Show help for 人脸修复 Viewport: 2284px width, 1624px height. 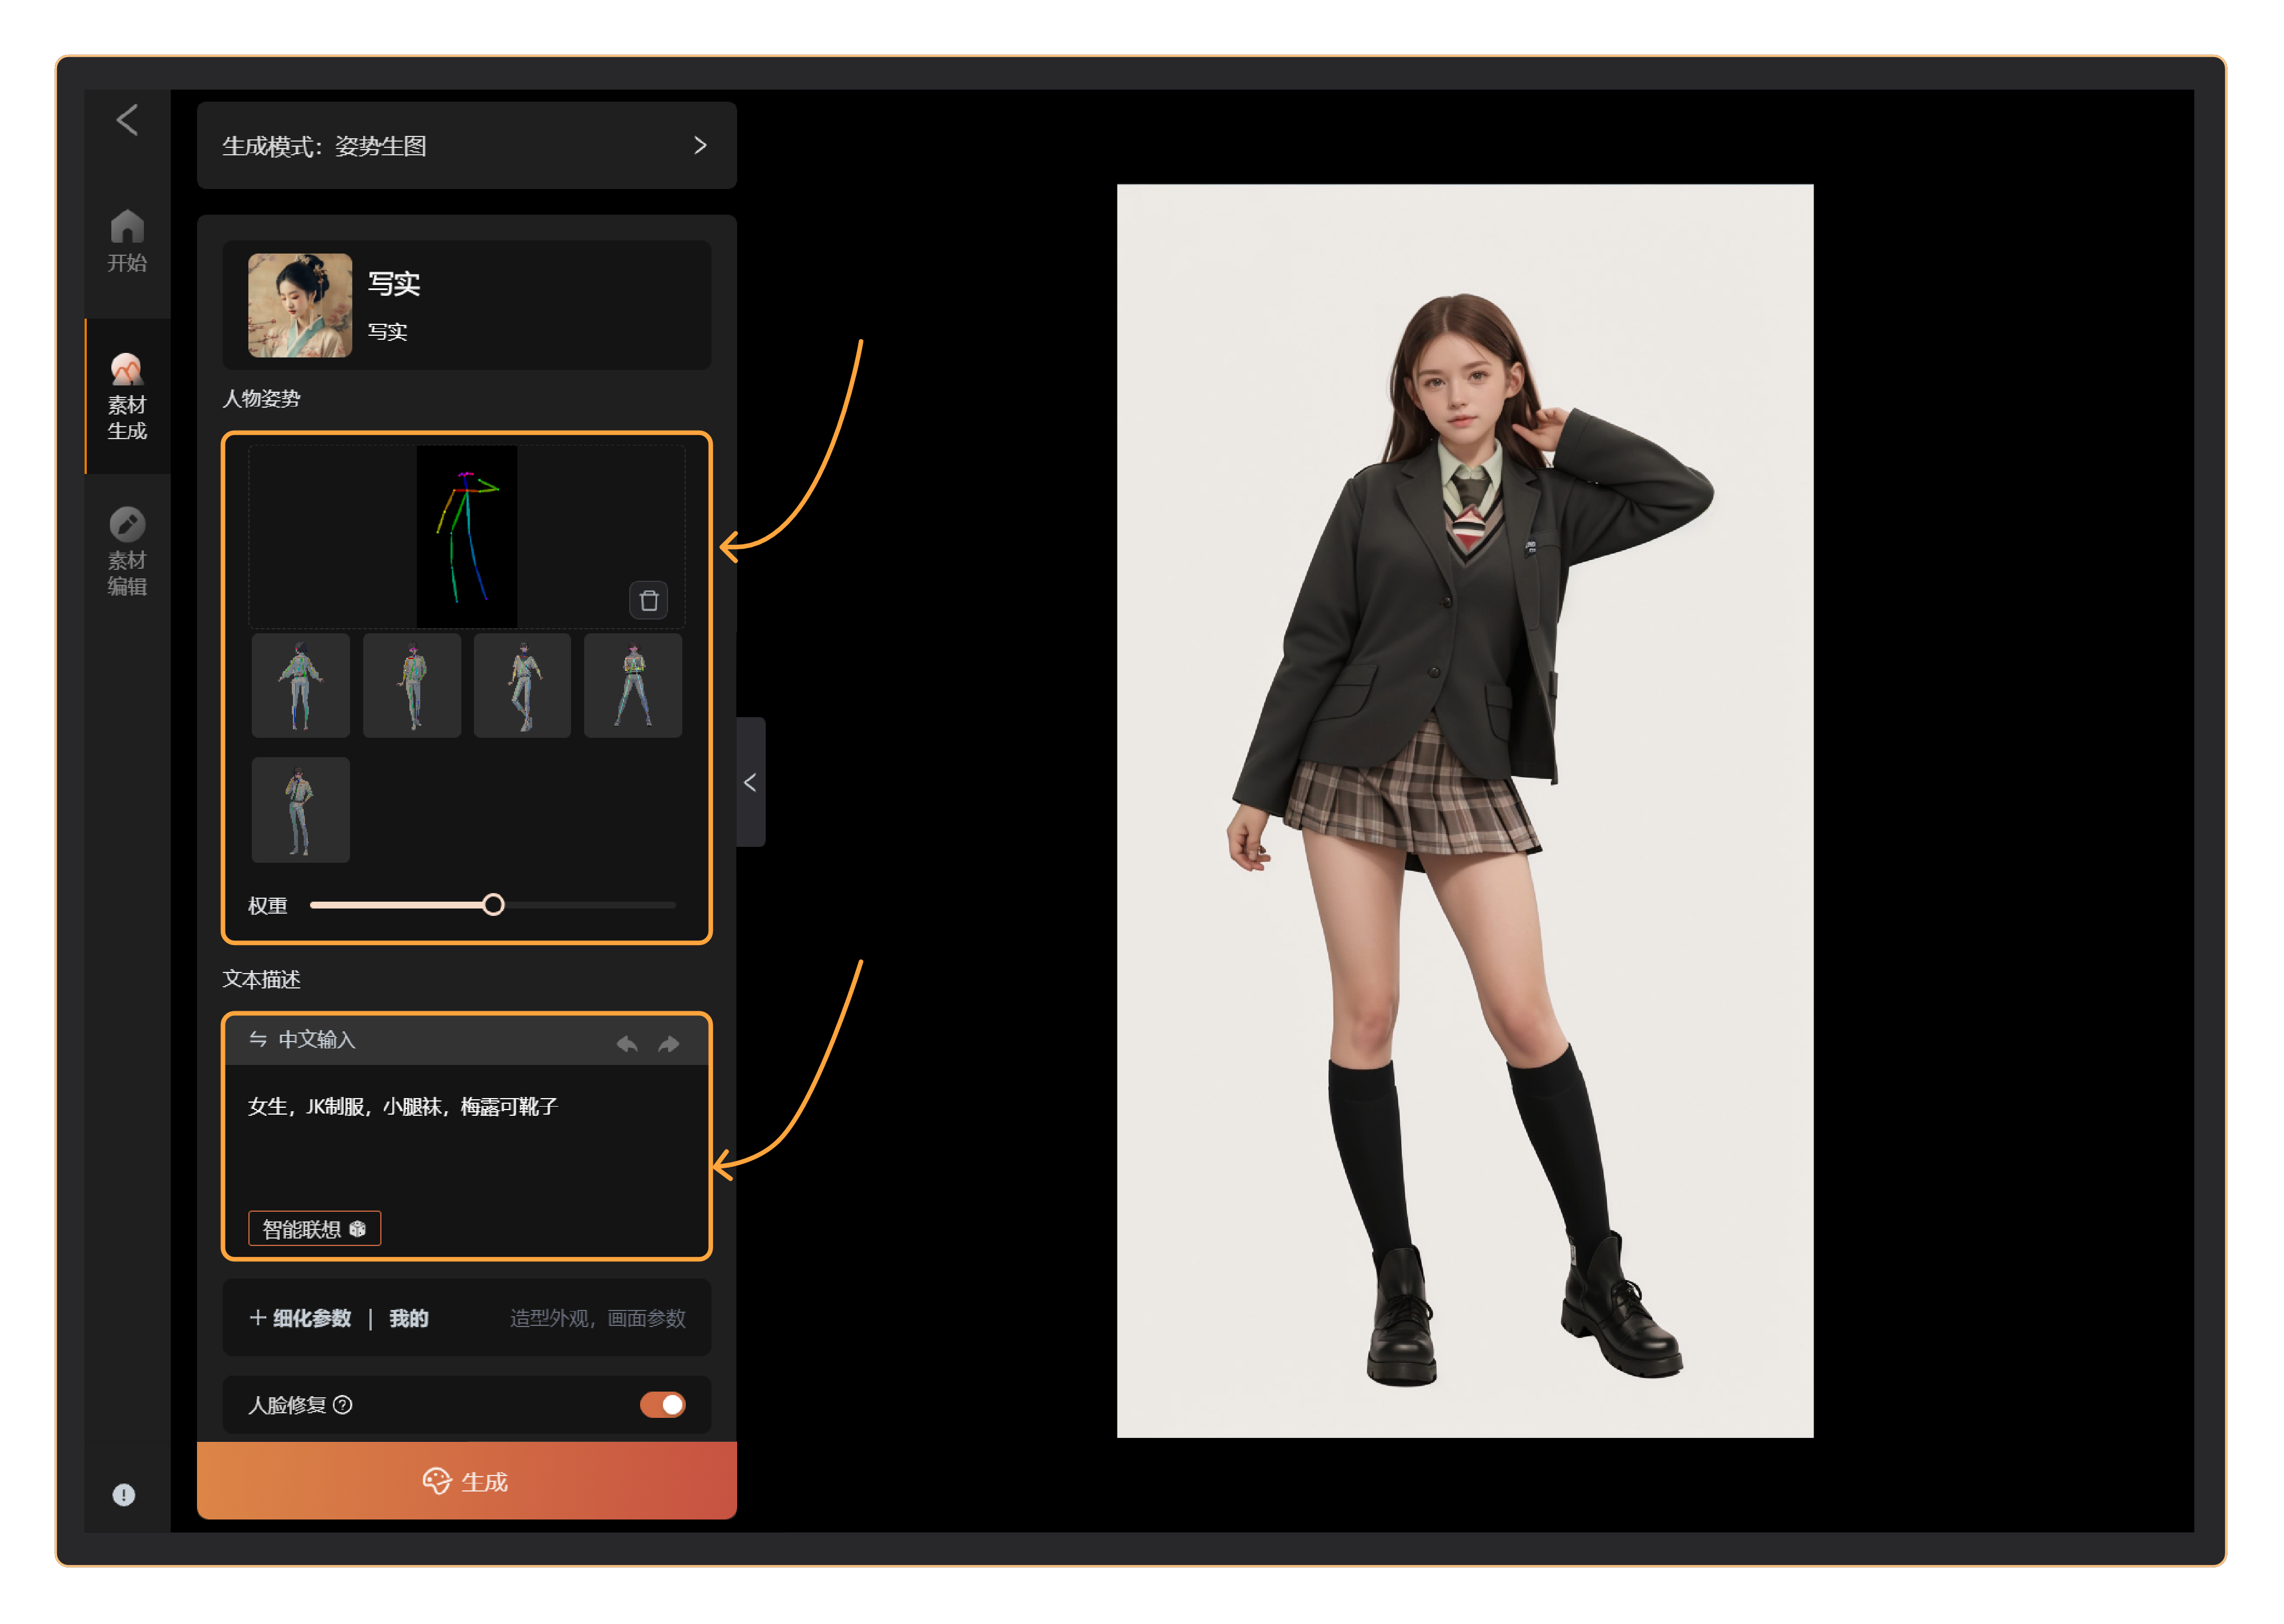pyautogui.click(x=343, y=1405)
